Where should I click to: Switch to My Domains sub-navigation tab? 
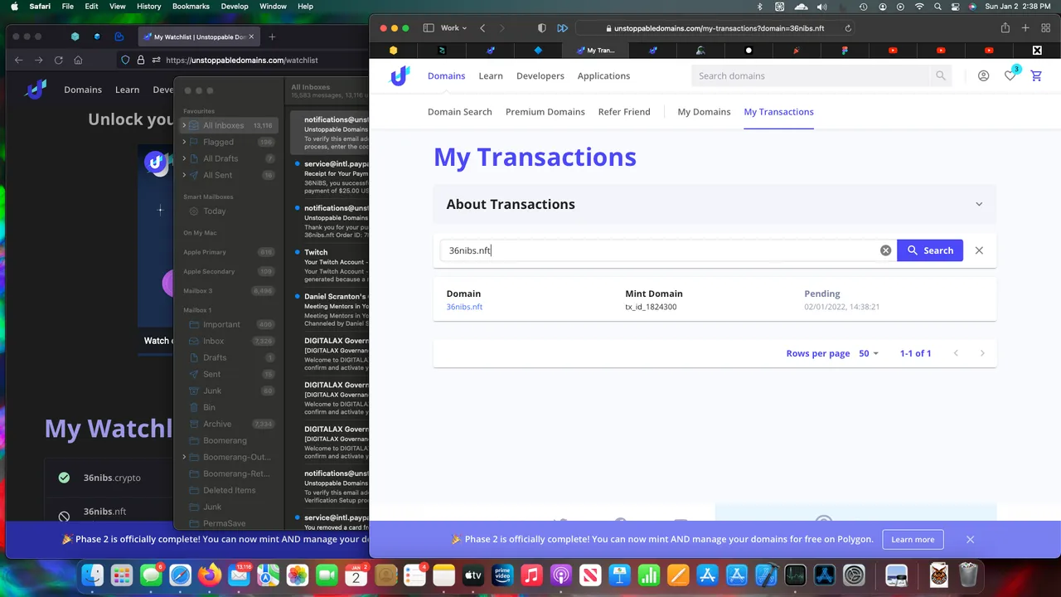tap(704, 111)
